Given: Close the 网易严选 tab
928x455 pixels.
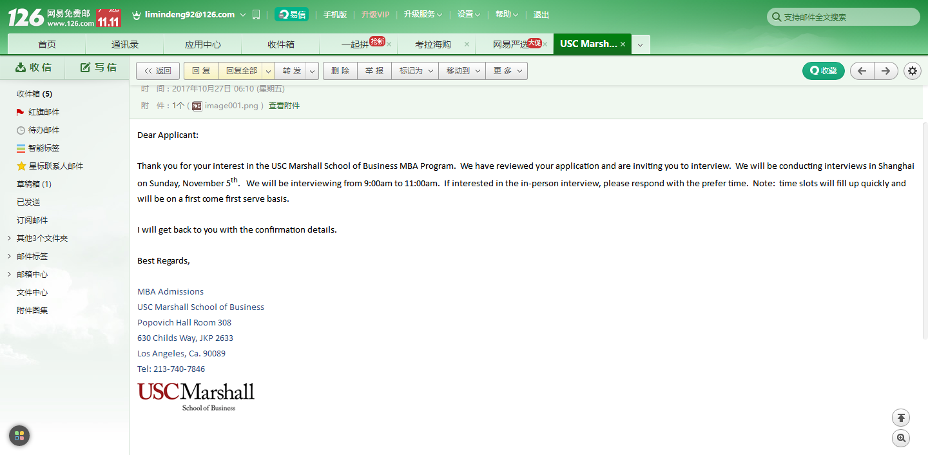Looking at the screenshot, I should (x=545, y=44).
